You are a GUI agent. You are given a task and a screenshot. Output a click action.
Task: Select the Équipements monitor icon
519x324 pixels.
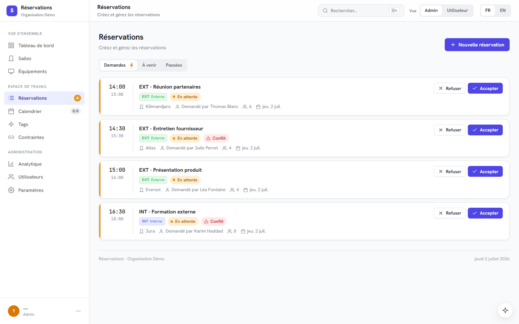click(x=11, y=71)
